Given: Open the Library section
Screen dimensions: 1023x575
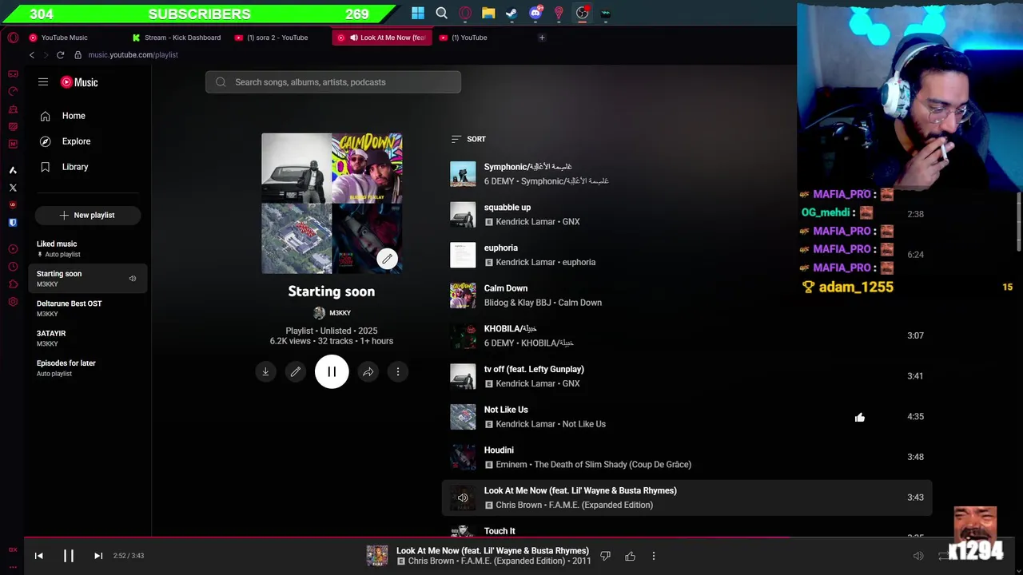Looking at the screenshot, I should tap(75, 167).
